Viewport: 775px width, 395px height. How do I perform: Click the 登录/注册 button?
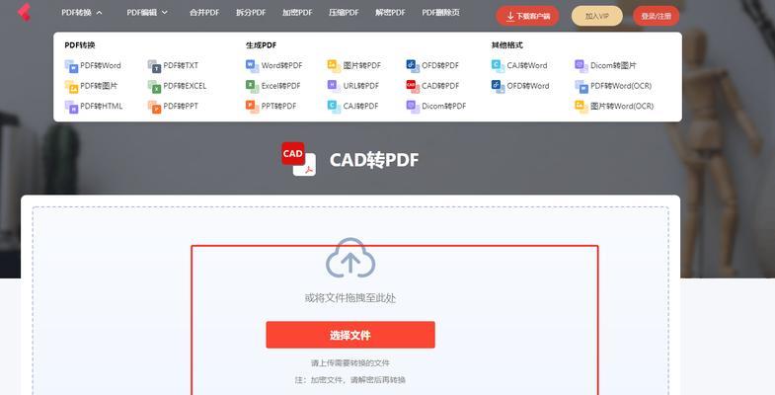point(656,16)
